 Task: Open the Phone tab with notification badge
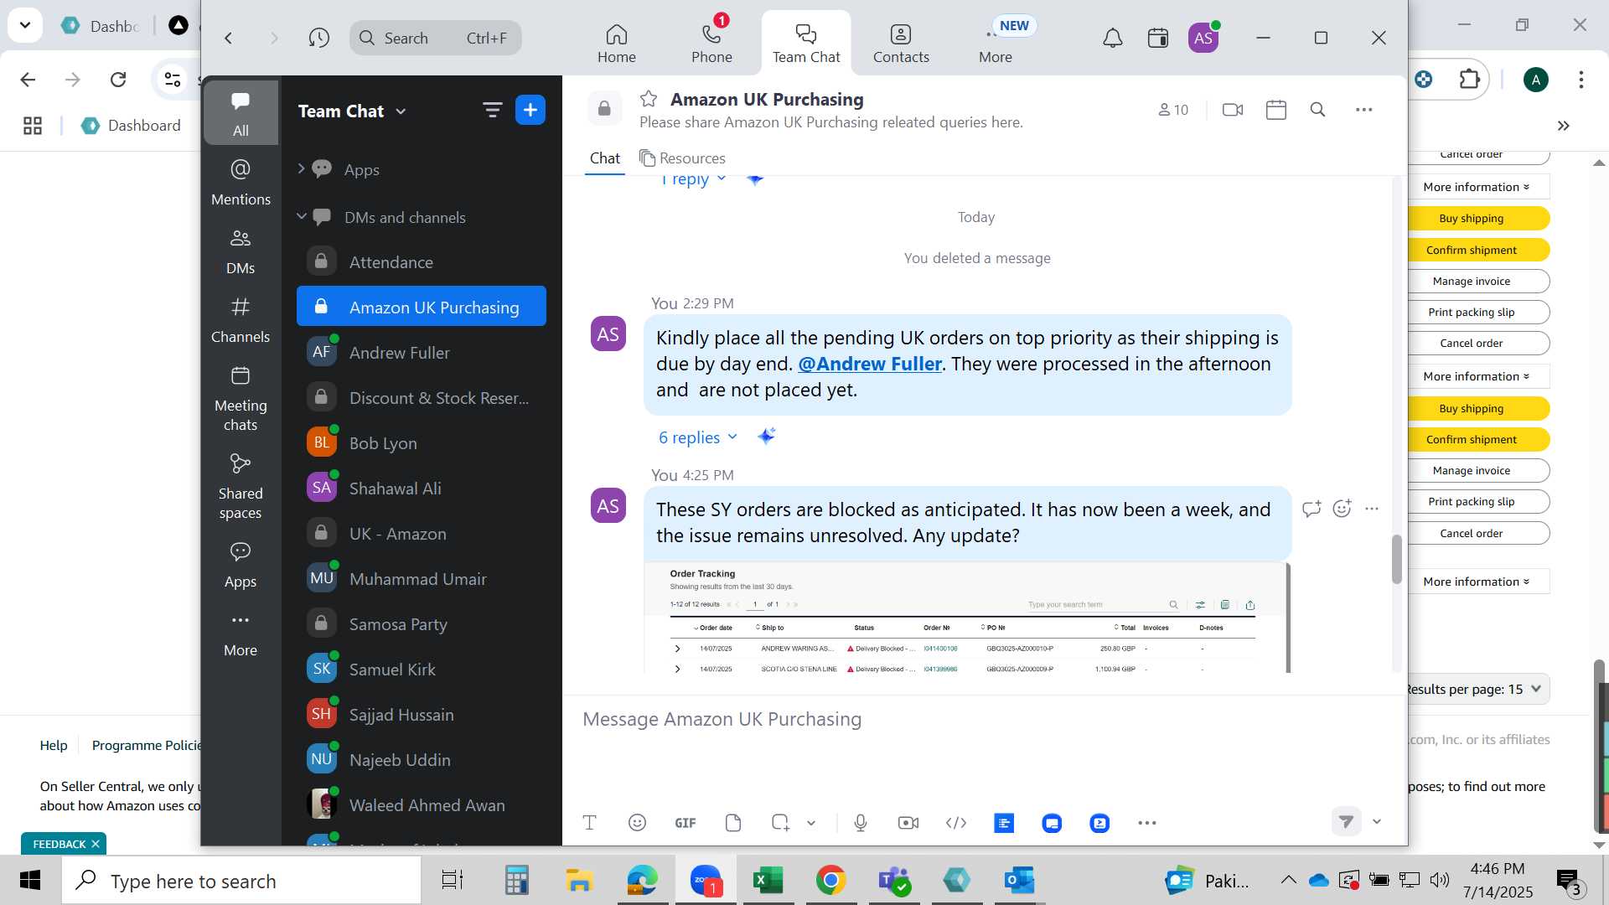[711, 44]
